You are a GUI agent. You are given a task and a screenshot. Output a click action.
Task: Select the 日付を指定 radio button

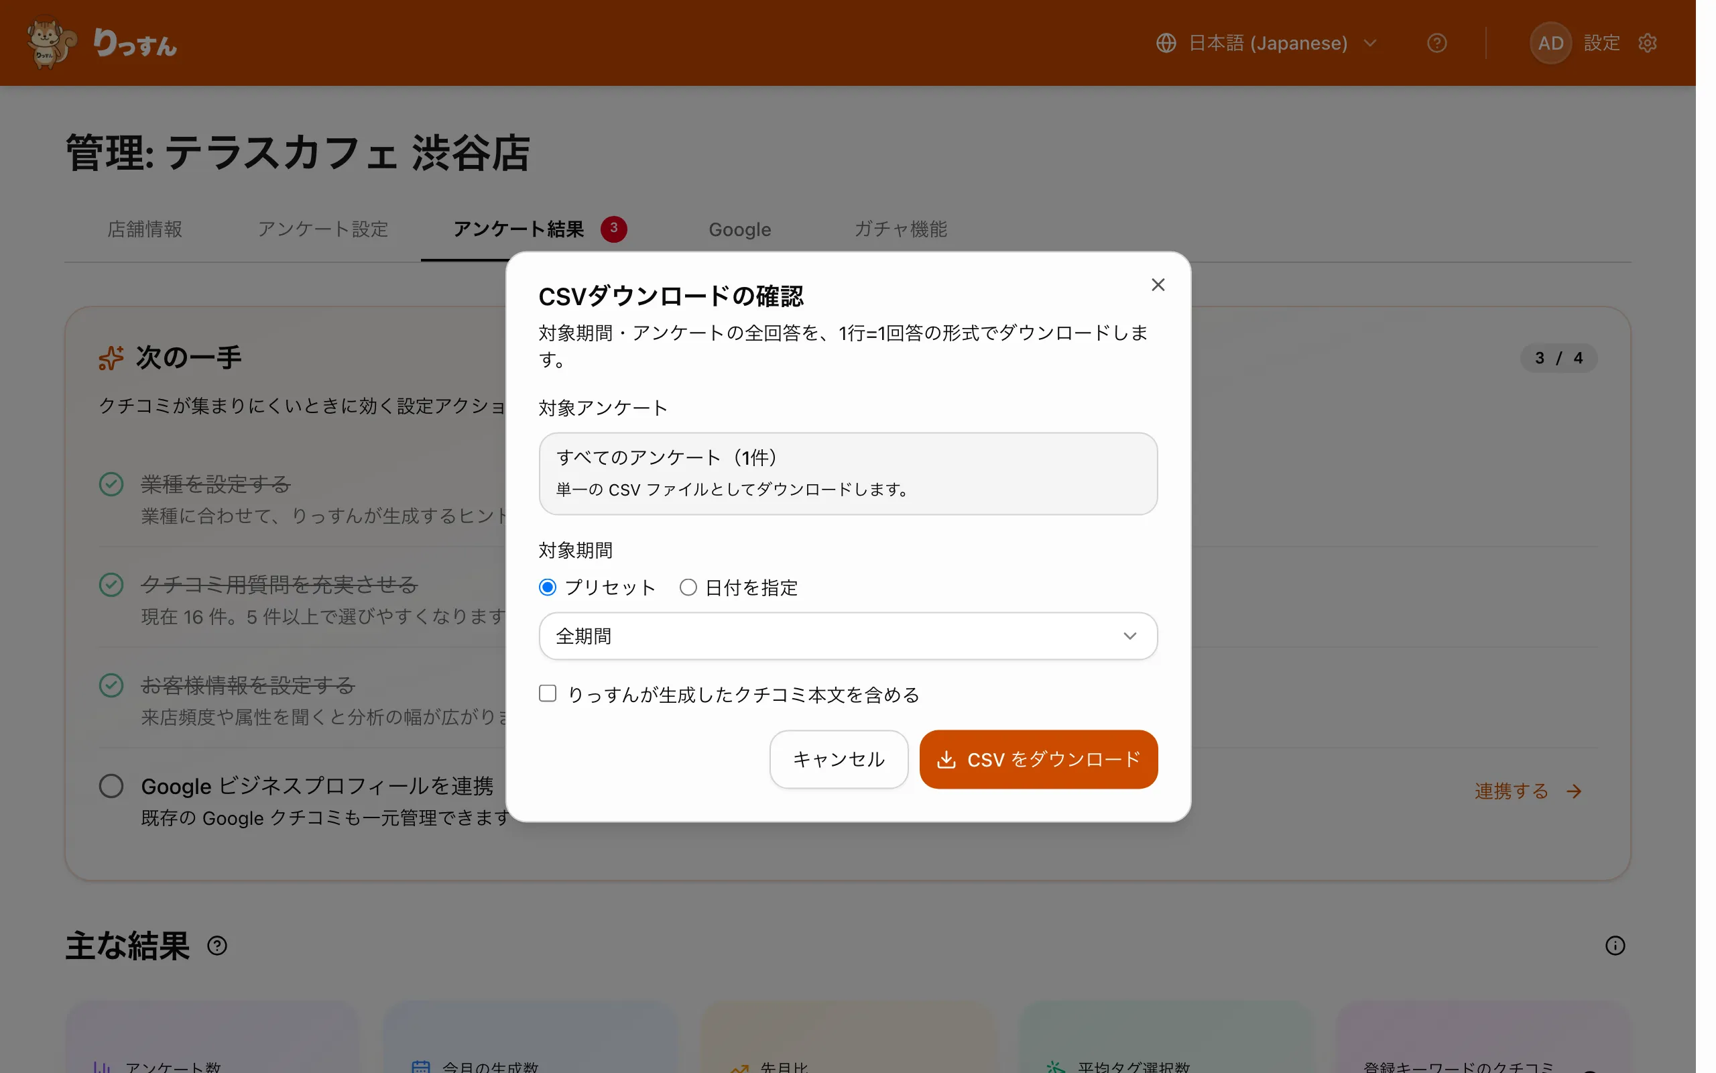tap(688, 587)
